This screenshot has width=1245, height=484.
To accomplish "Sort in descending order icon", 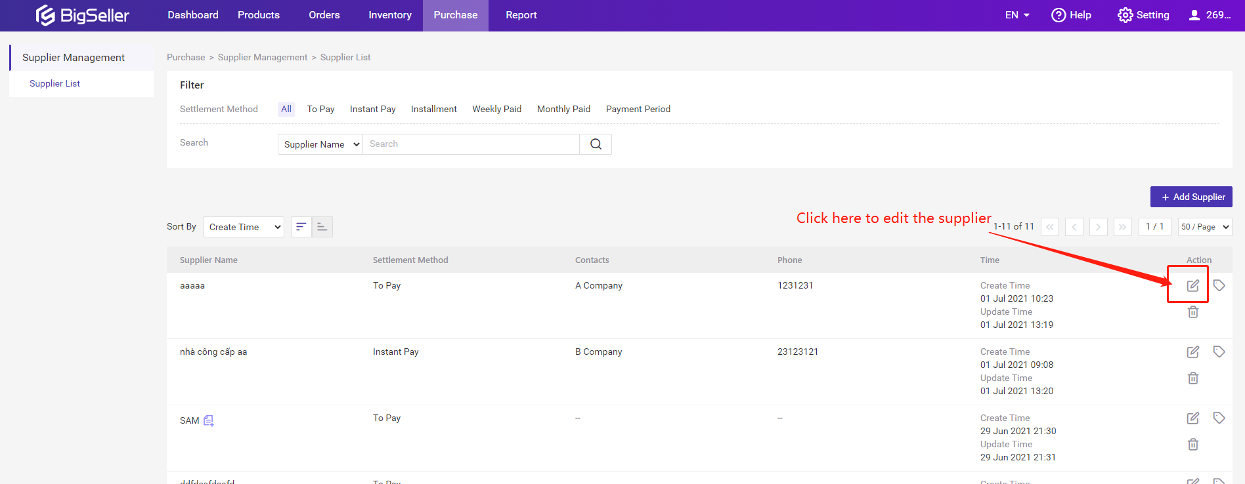I will (x=301, y=227).
